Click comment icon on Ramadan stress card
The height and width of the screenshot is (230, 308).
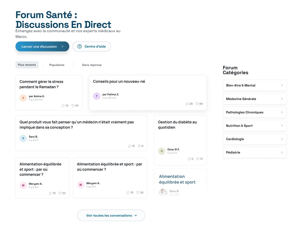[63, 106]
